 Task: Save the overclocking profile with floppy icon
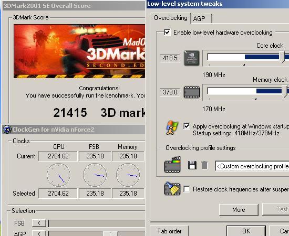pyautogui.click(x=192, y=165)
